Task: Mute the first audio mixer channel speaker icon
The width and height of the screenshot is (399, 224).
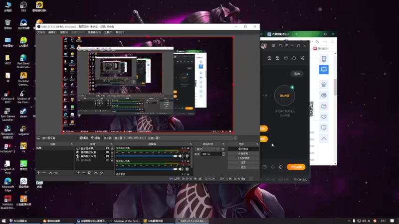Action: [x=181, y=156]
